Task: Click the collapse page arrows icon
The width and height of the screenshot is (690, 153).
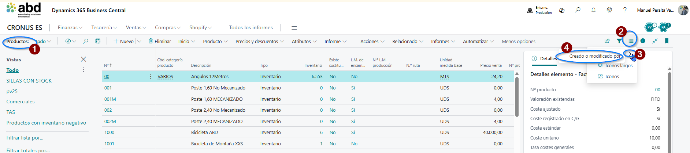Action: [x=654, y=41]
